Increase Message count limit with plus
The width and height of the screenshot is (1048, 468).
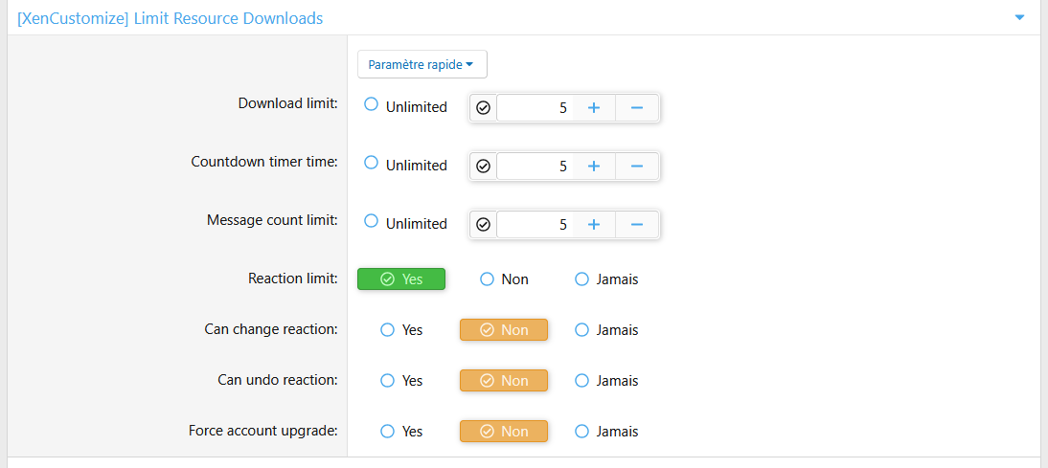tap(593, 225)
